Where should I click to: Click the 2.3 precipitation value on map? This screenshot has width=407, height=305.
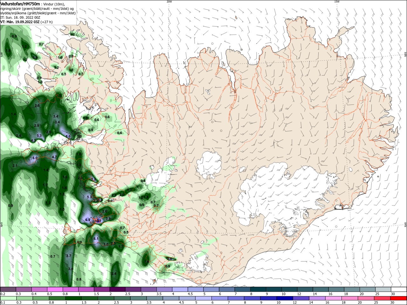click(114, 195)
